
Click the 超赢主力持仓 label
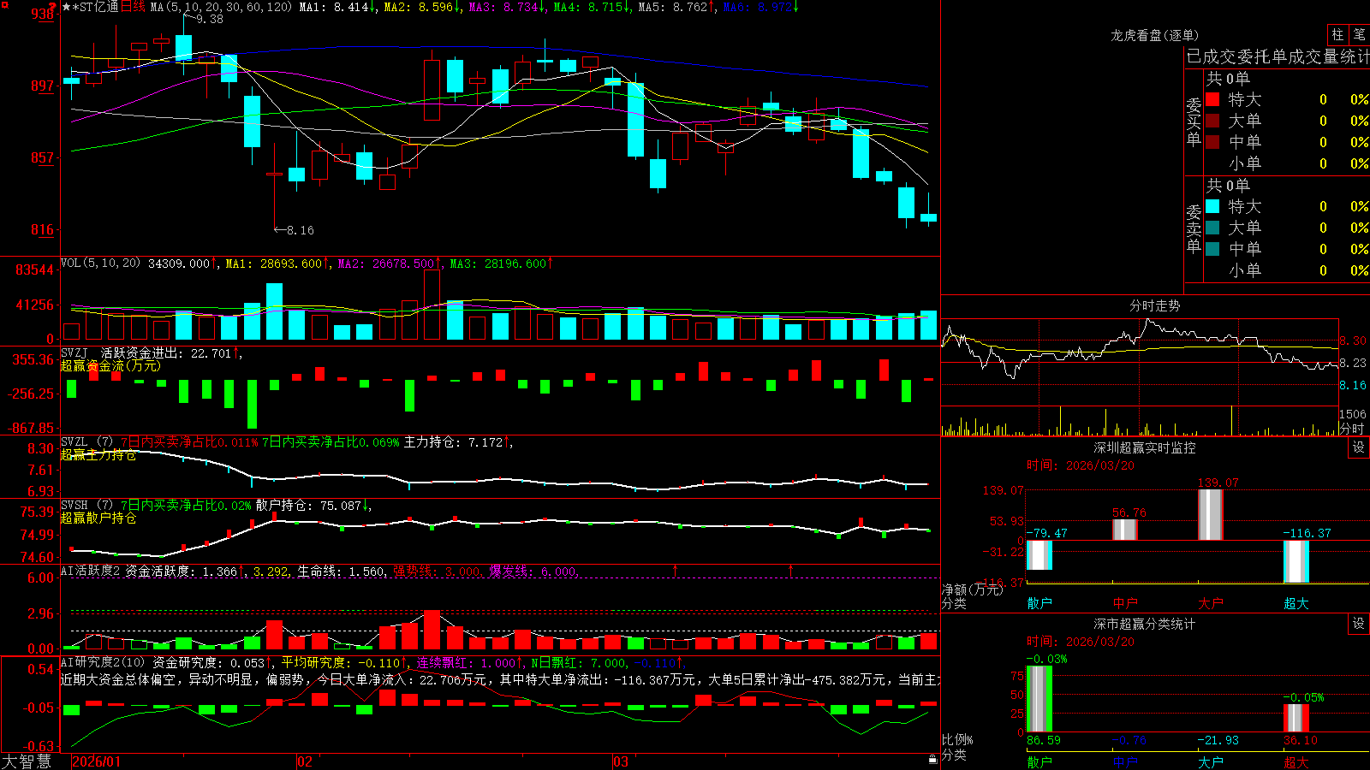98,454
